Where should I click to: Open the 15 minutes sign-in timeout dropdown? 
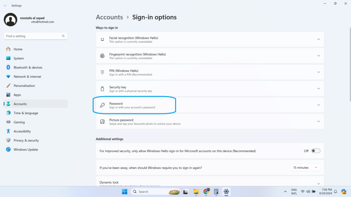pyautogui.click(x=305, y=167)
